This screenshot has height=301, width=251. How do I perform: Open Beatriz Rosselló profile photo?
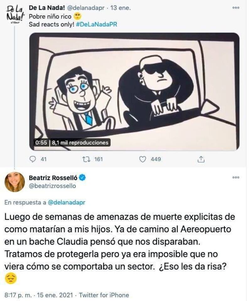click(14, 182)
